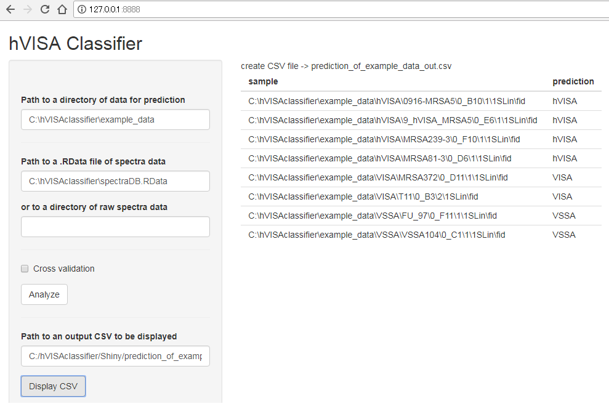Click the browser address bar showing 127.0.0.1:8888
The height and width of the screenshot is (417, 609).
coord(154,9)
